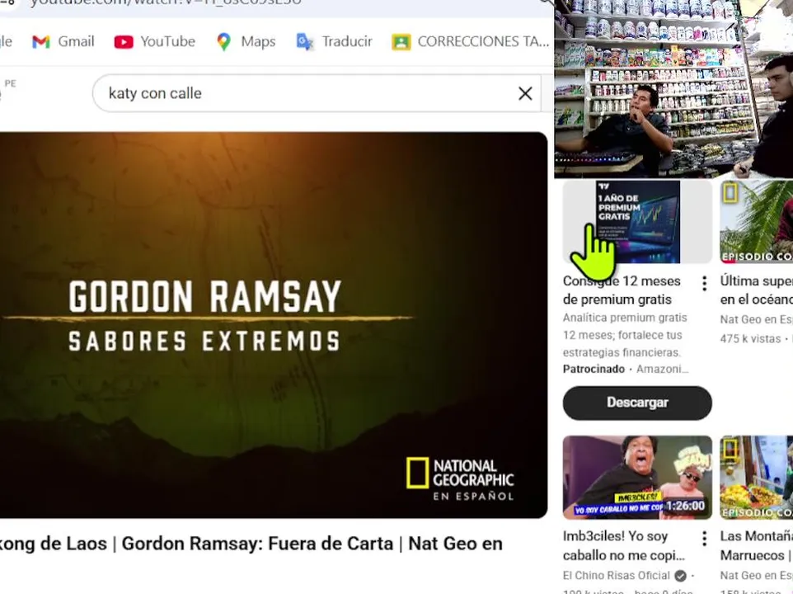
Task: Open the Marruecos Nat Geo episode thumbnail
Action: (757, 477)
